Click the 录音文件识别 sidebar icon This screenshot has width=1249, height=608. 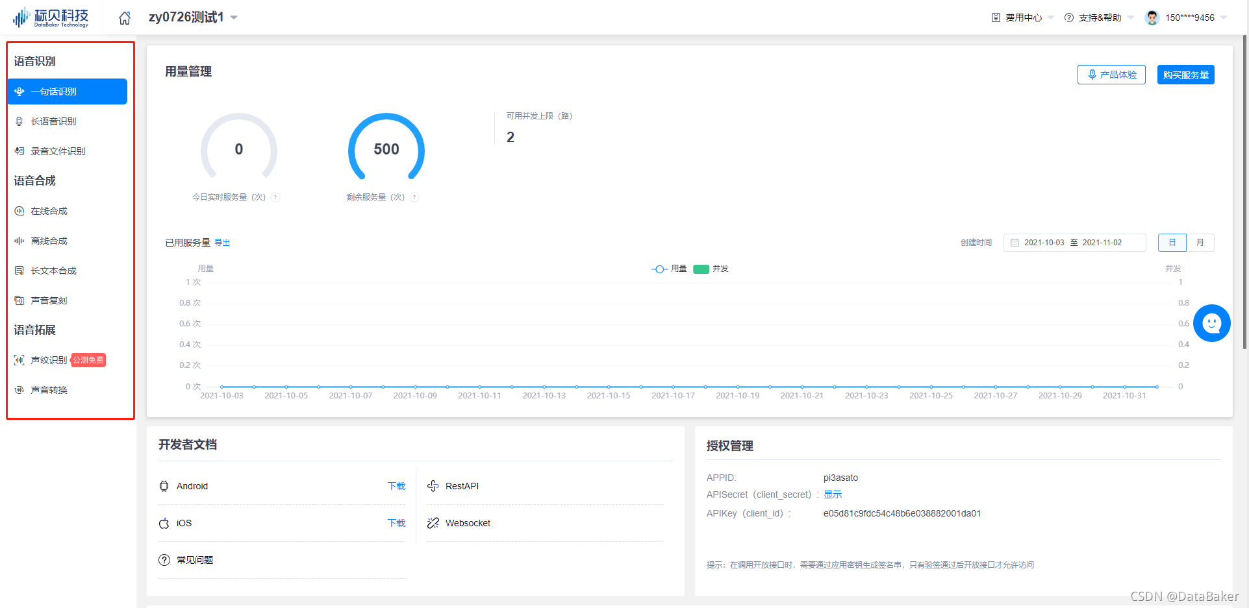pos(19,151)
